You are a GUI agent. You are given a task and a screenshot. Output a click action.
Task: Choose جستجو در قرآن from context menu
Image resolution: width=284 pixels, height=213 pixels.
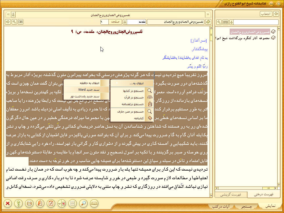(132, 97)
